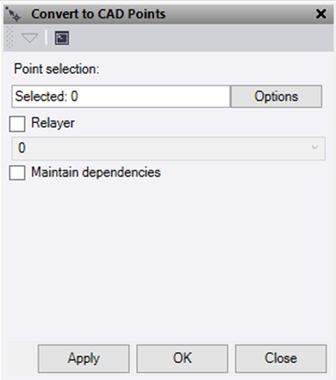Focus the Selected: 0 point field

pos(121,97)
